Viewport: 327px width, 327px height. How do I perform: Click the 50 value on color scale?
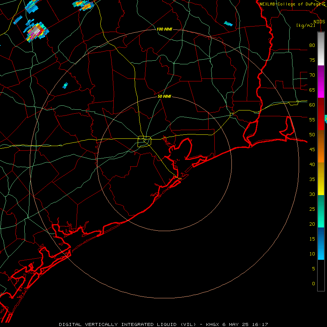312,135
